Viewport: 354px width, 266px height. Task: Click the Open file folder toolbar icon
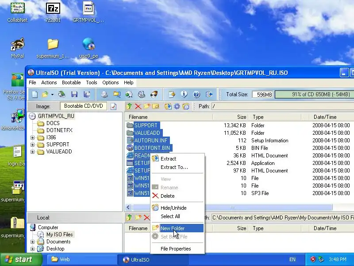pos(45,94)
